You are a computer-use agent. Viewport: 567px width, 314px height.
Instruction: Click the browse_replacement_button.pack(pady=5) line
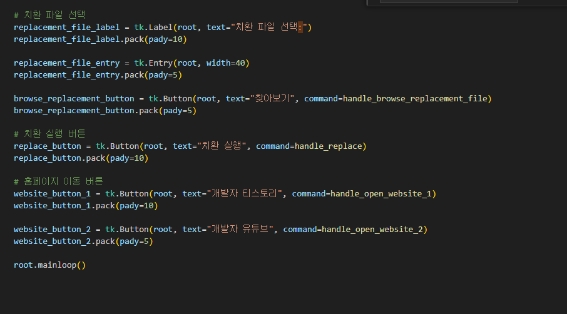tap(105, 111)
